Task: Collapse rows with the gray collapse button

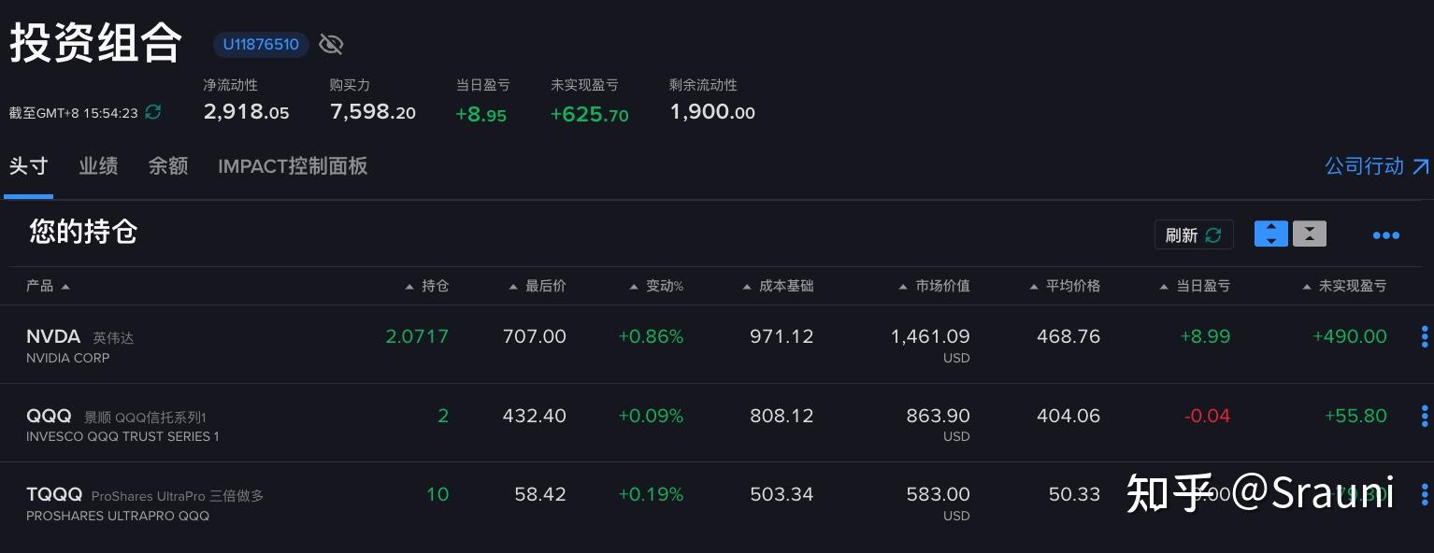Action: pos(1310,234)
